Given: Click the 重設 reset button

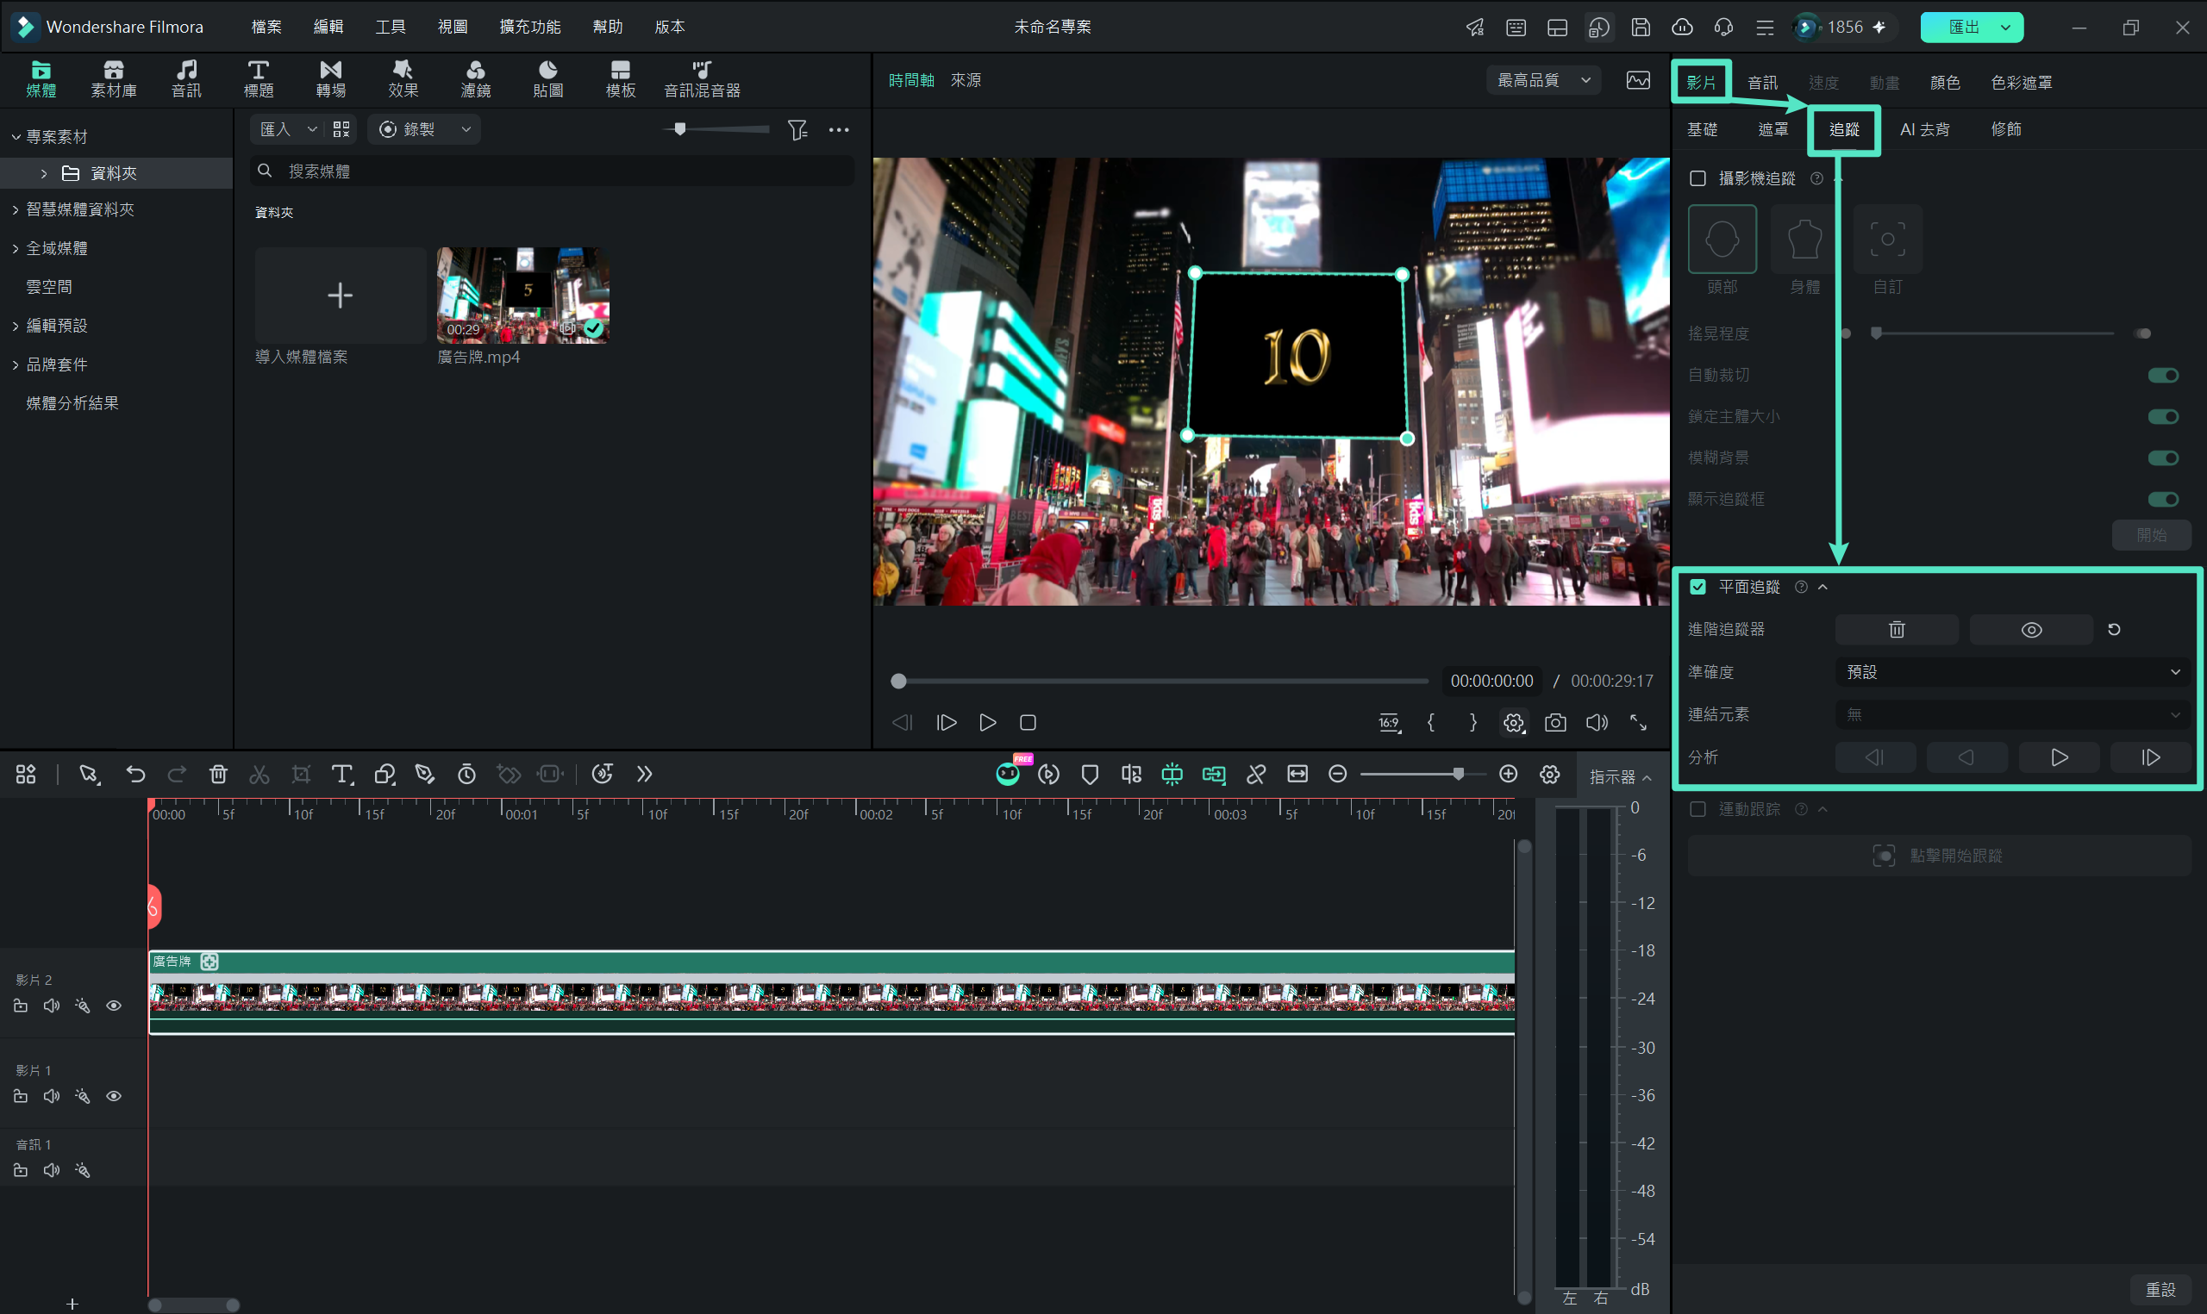Looking at the screenshot, I should point(2160,1290).
